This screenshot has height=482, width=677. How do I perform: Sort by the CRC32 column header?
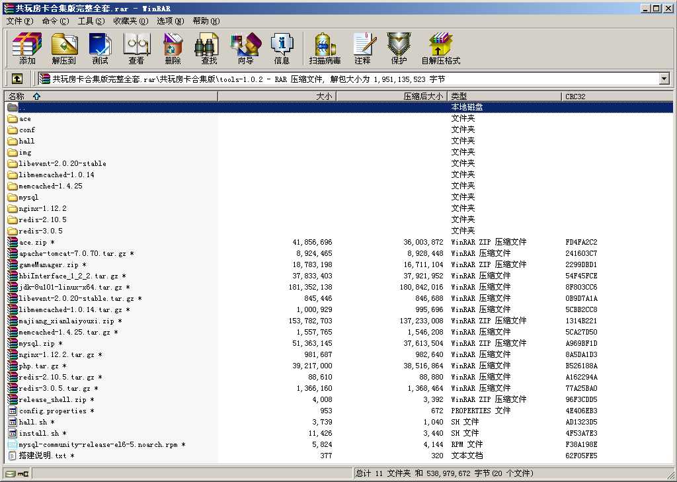[x=617, y=97]
